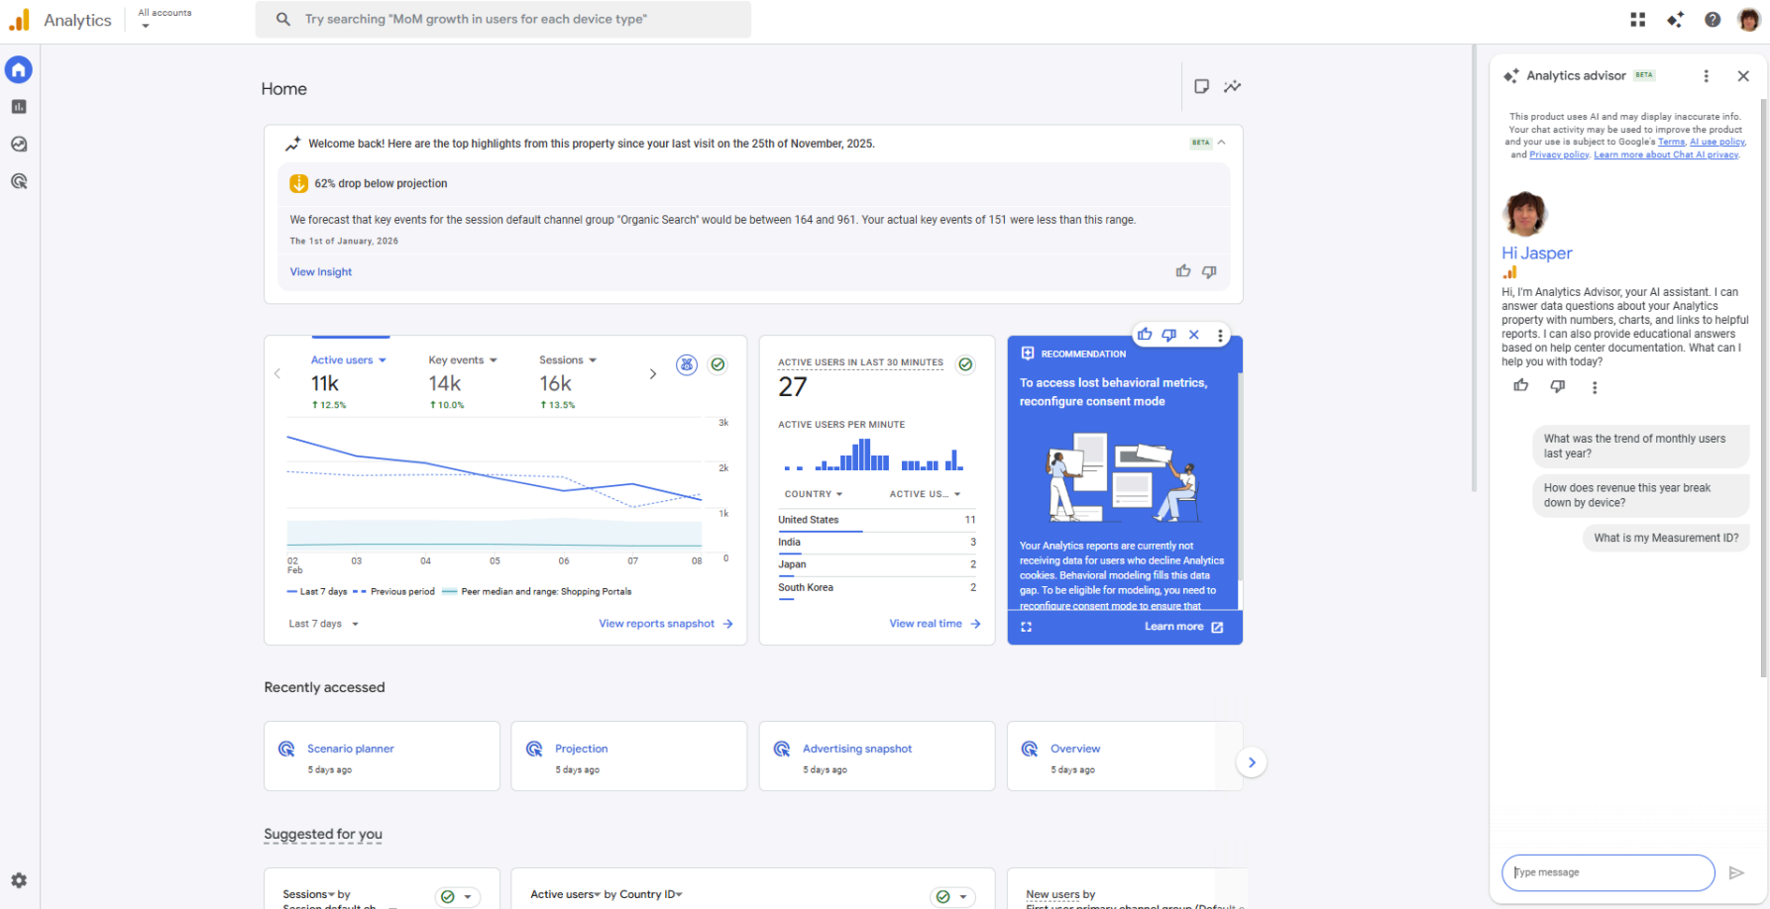Send the advisor chat message
The height and width of the screenshot is (909, 1770).
tap(1736, 872)
